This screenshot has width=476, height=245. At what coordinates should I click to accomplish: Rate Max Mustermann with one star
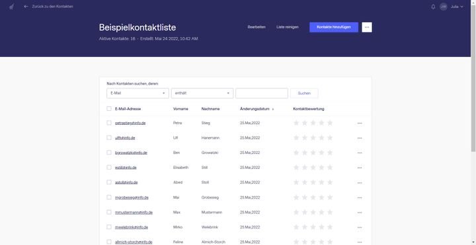(296, 212)
